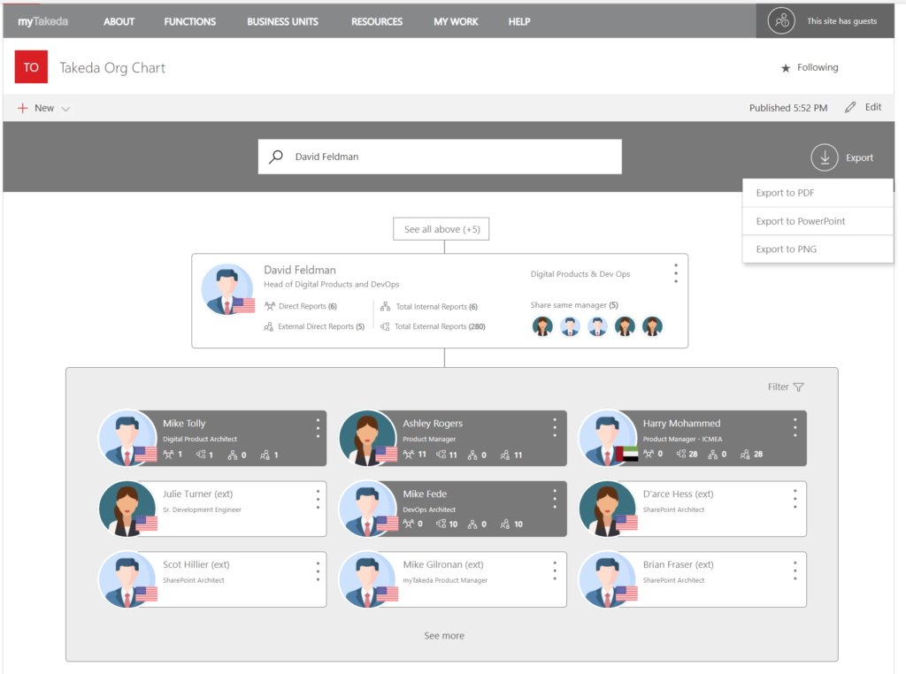This screenshot has height=674, width=906.
Task: Open Julie Turner's three-dot menu
Action: point(318,499)
